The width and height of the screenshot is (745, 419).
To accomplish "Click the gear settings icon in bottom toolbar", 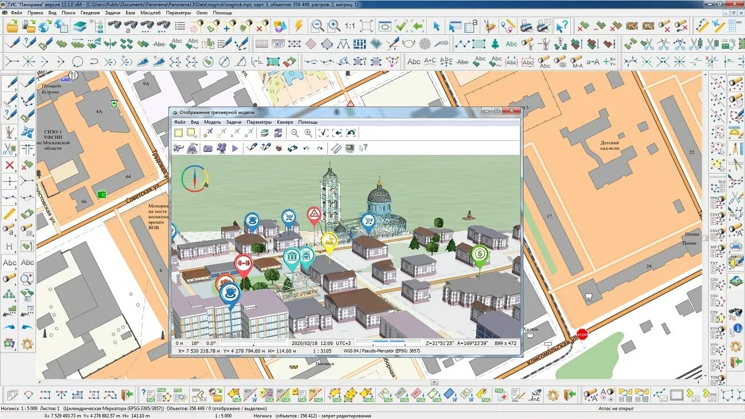I will [552, 395].
